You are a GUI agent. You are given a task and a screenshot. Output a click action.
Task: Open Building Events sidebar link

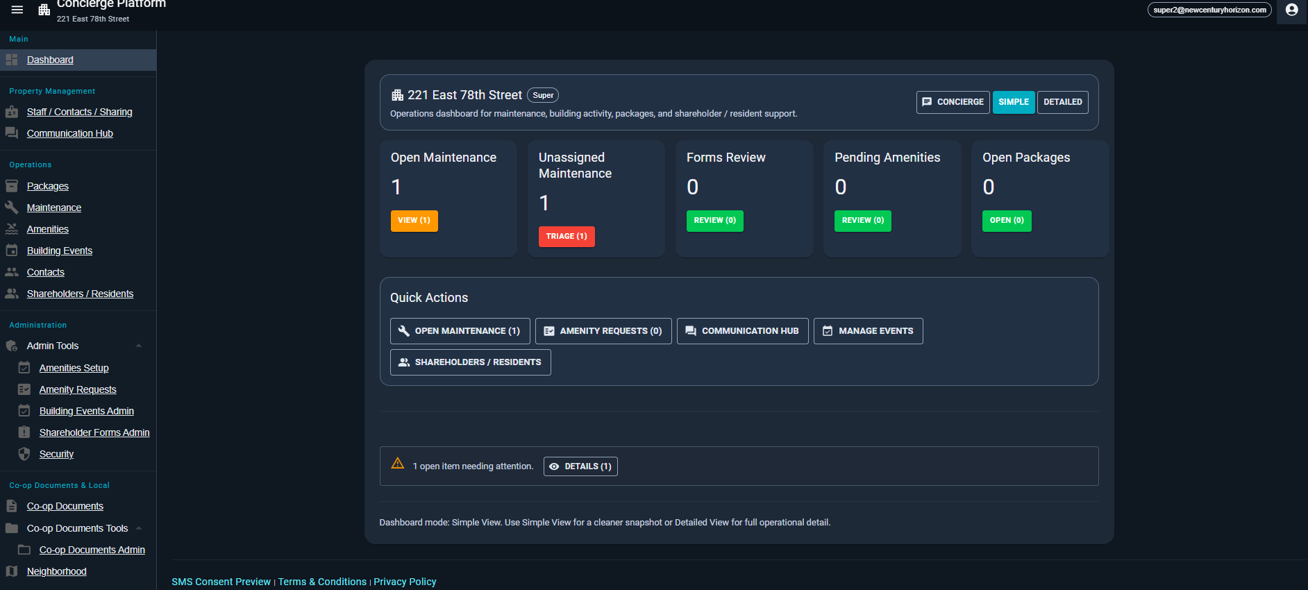point(60,251)
